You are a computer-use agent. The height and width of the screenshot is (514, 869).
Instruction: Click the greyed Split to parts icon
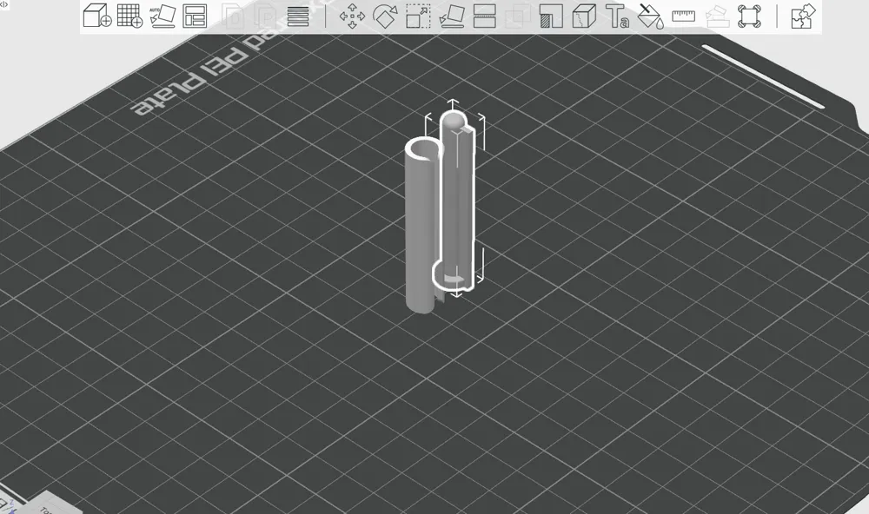265,16
